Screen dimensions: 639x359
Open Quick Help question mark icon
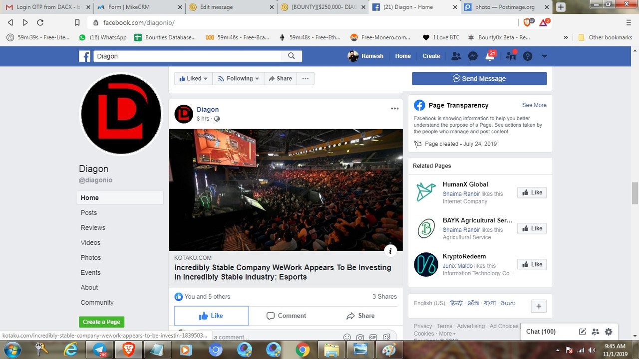(527, 56)
